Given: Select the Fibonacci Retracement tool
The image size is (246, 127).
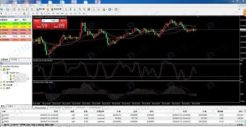Looking at the screenshot, I should pos(29,13).
